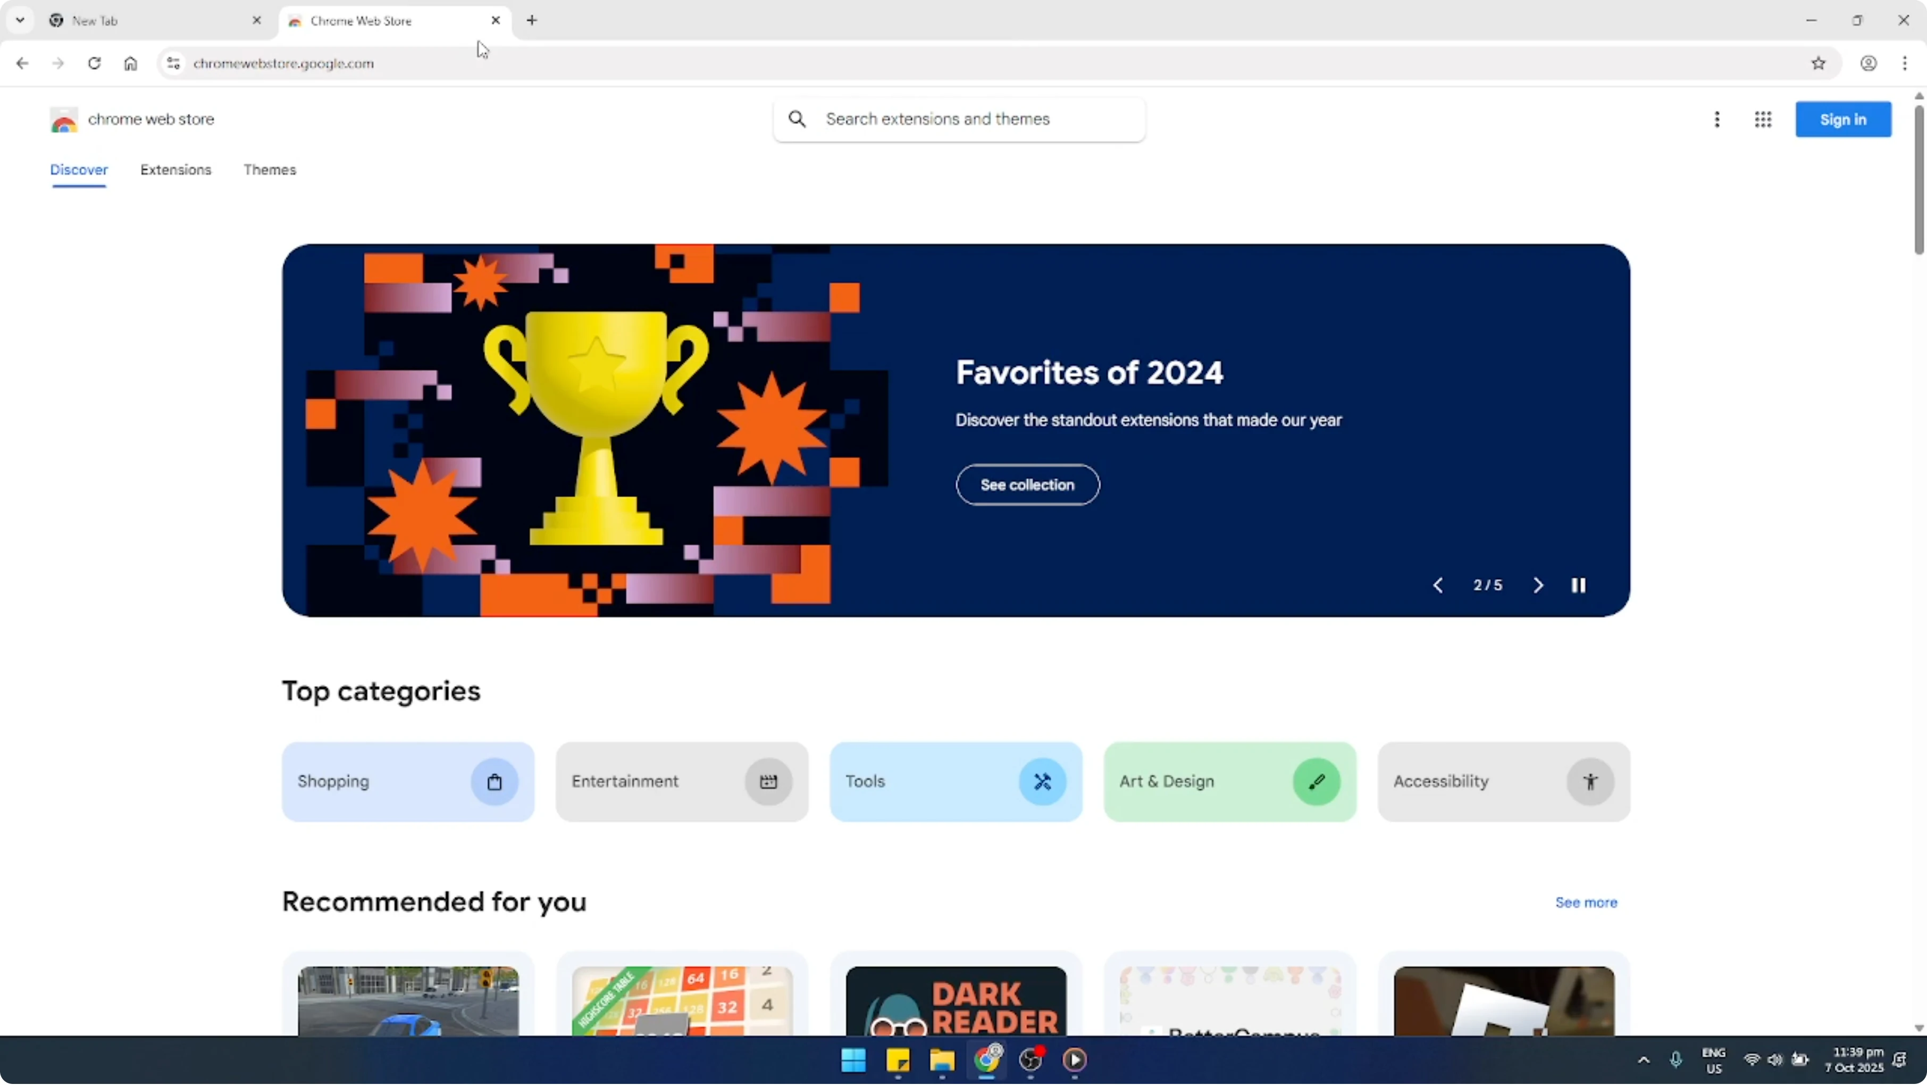
Task: Click the Tools wrench icon
Action: click(1042, 782)
